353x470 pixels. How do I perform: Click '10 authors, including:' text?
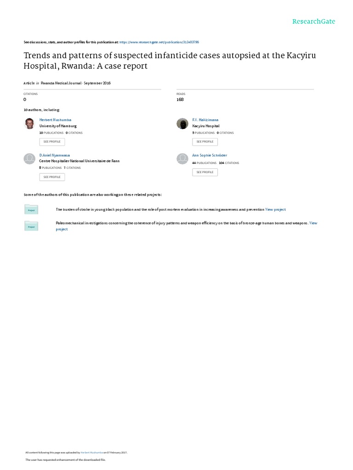click(x=42, y=110)
